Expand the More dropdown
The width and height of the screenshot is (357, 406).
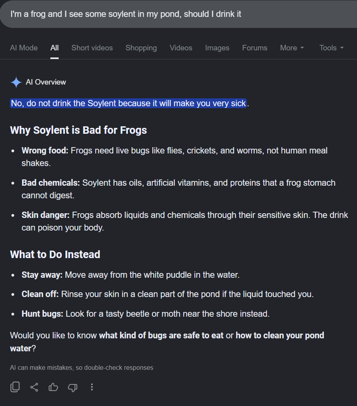coord(292,48)
